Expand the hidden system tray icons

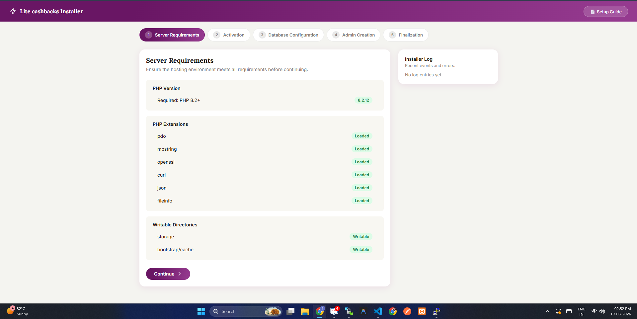[x=547, y=311]
